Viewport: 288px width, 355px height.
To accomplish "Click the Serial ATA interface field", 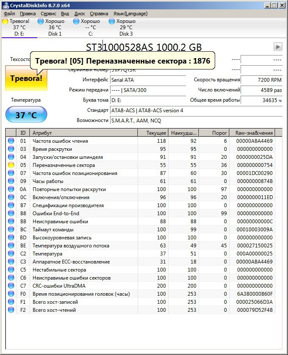I will coord(148,80).
